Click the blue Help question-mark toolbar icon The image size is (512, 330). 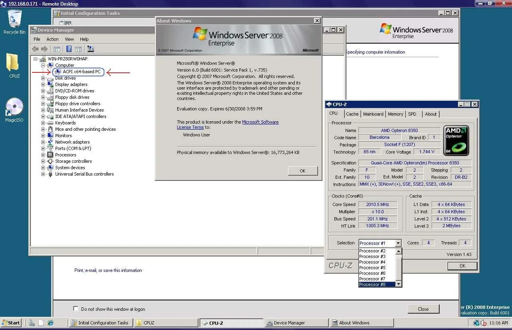pyautogui.click(x=69, y=49)
